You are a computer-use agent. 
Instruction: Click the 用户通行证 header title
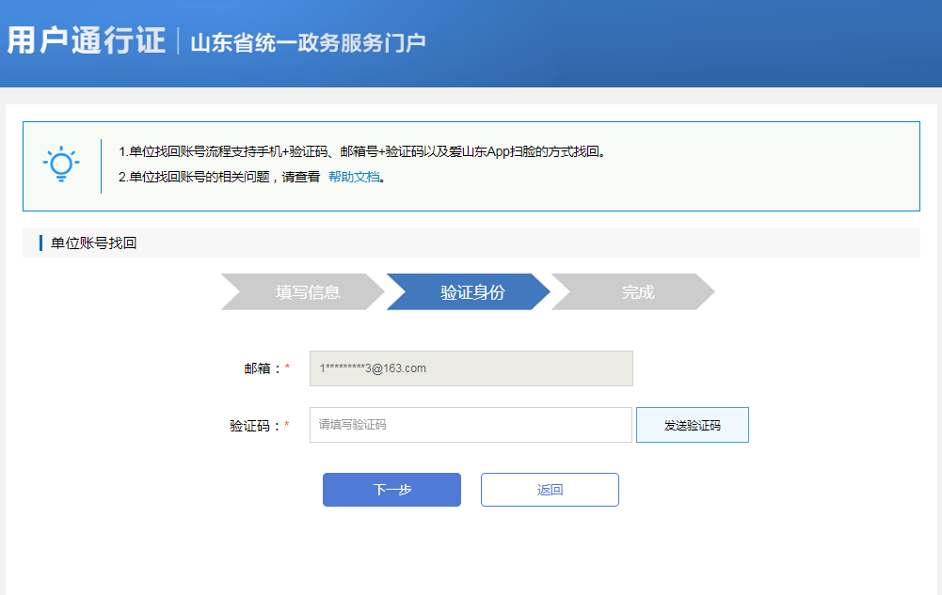tap(86, 41)
